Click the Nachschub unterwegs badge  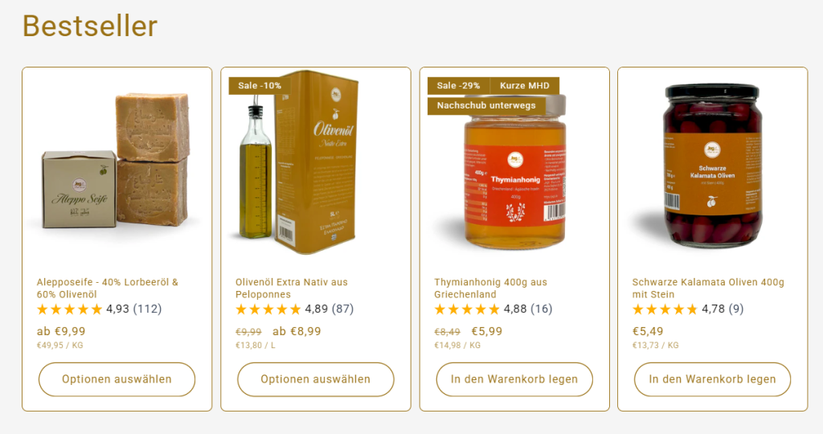[486, 105]
